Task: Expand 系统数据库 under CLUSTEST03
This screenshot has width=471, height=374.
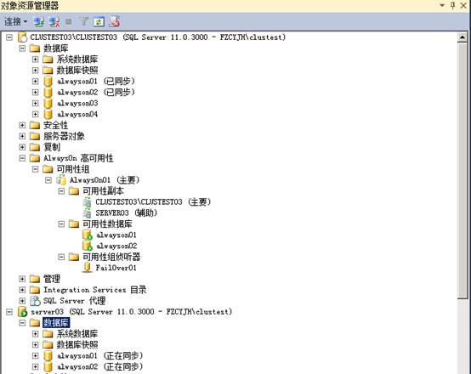Action: click(35, 59)
